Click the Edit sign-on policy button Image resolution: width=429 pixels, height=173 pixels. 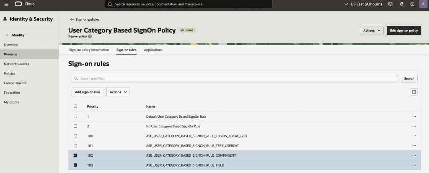tap(403, 31)
